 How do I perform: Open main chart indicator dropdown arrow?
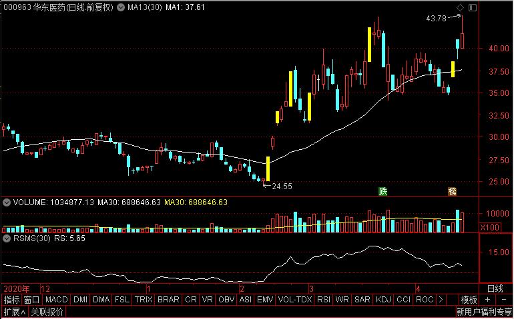tap(121, 7)
